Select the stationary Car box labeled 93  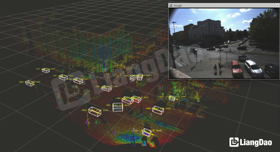(118, 107)
